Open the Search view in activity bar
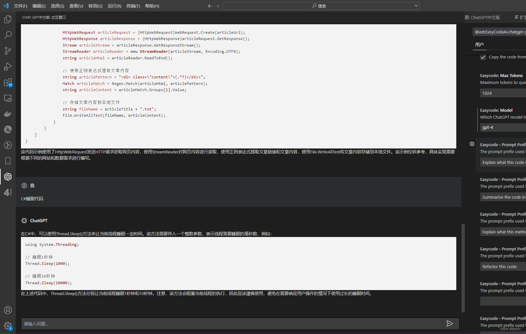 pyautogui.click(x=8, y=35)
